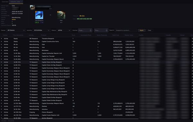Sort by the Status column header

pyautogui.click(x=5, y=35)
